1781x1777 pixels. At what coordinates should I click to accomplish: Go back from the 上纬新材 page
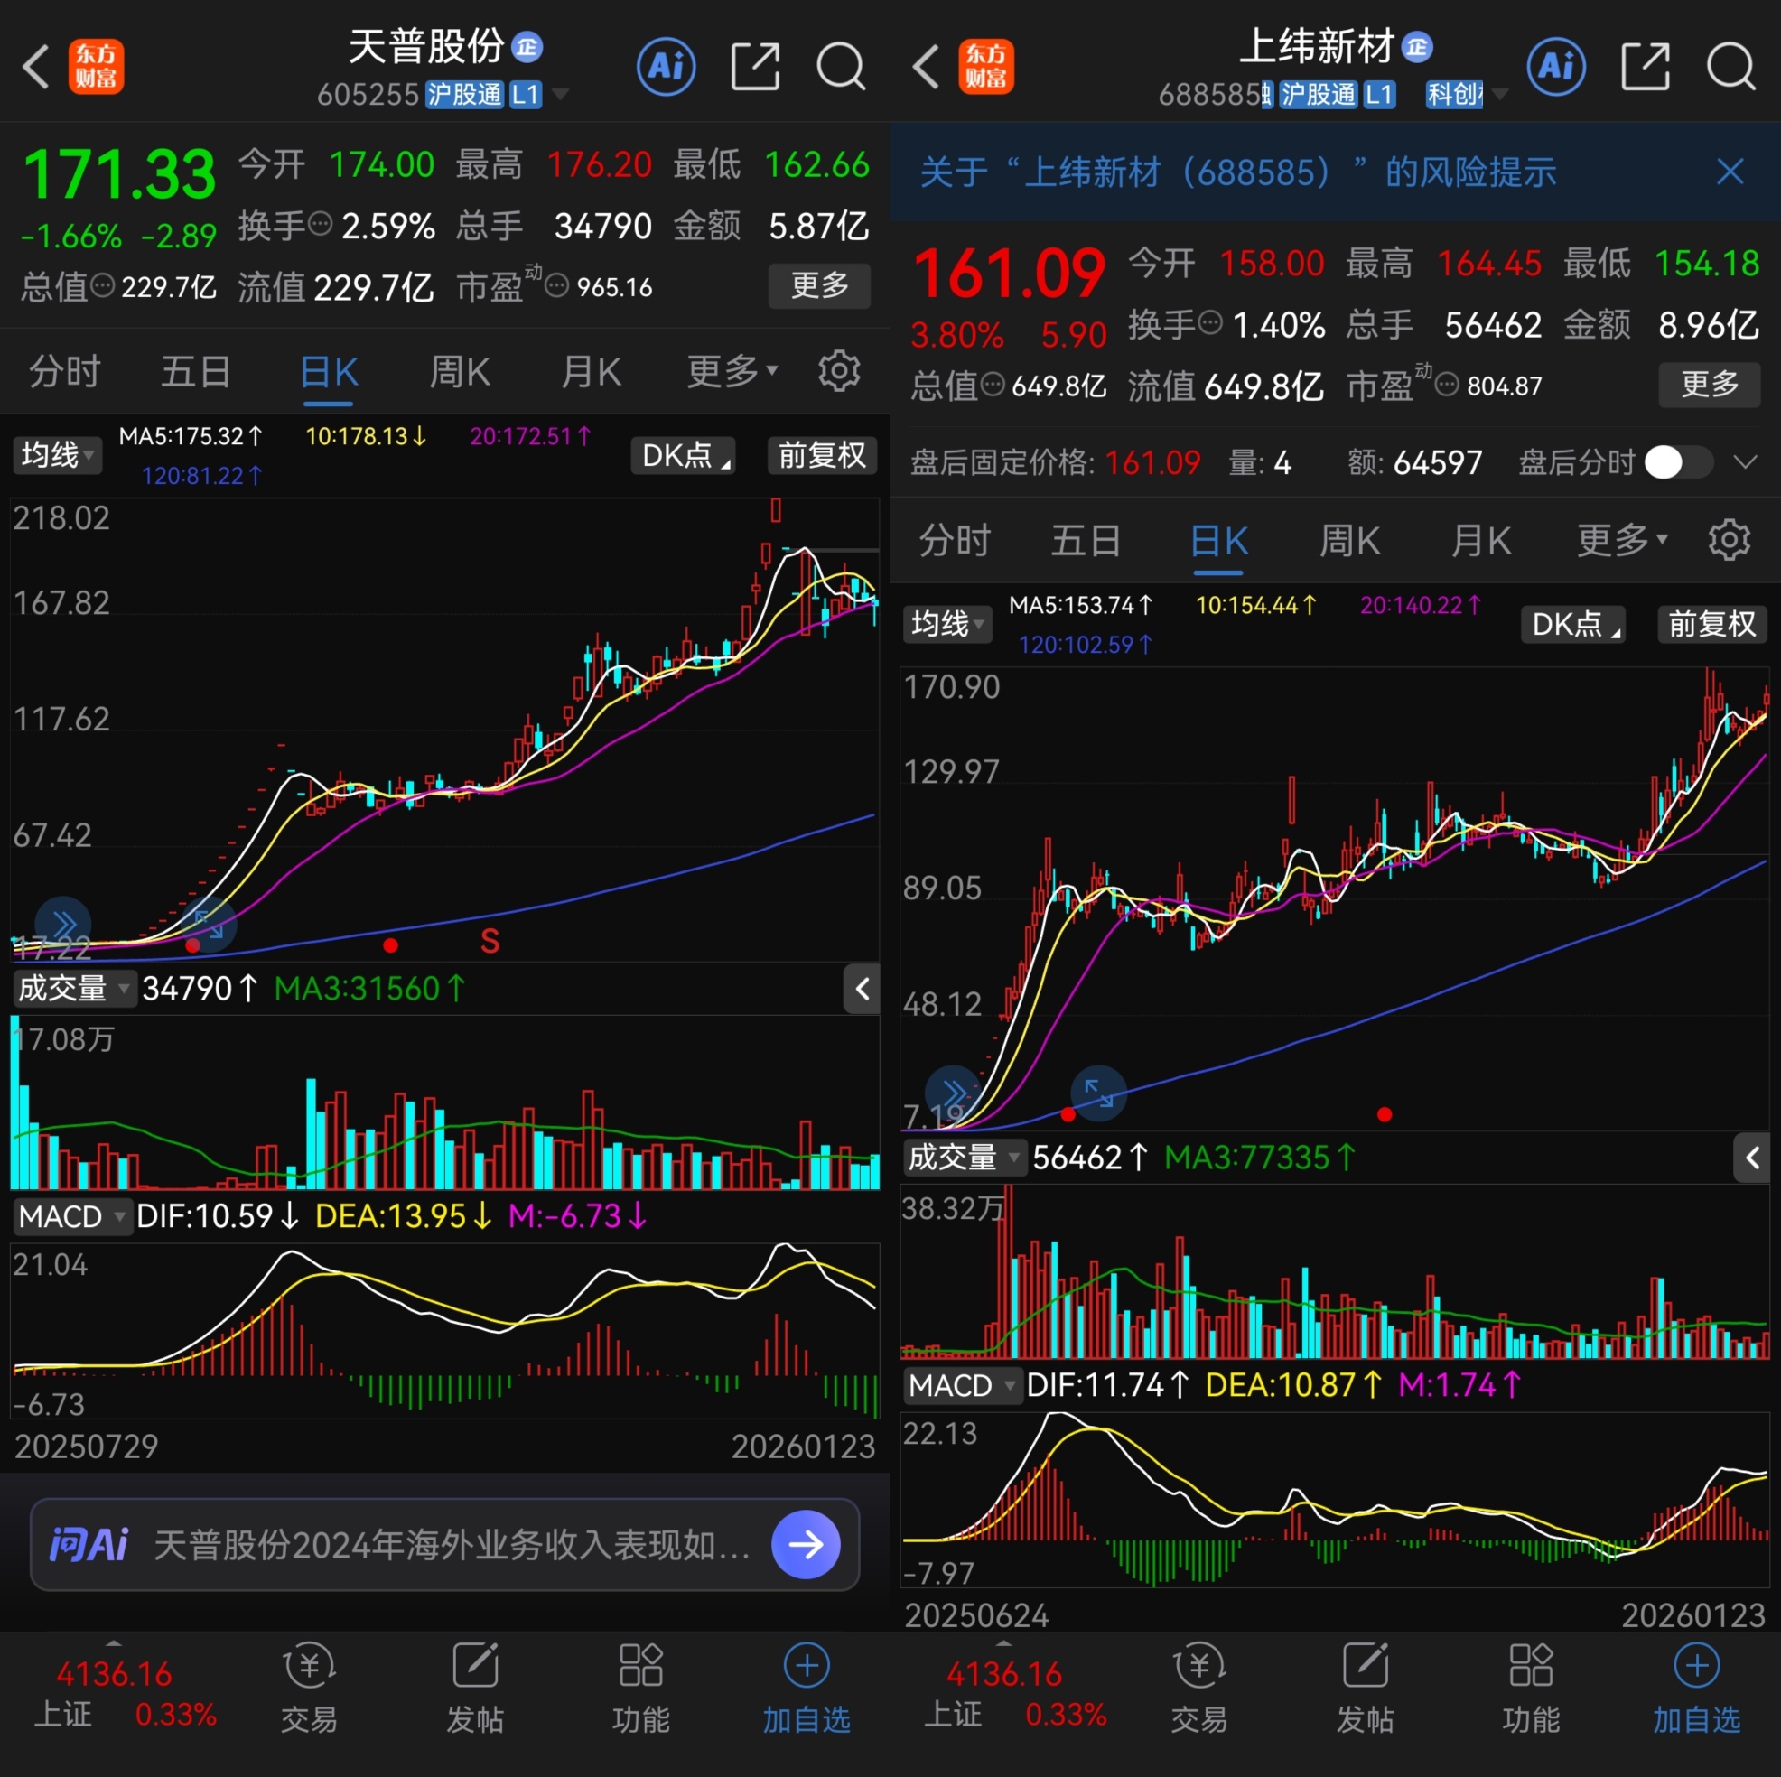(926, 66)
